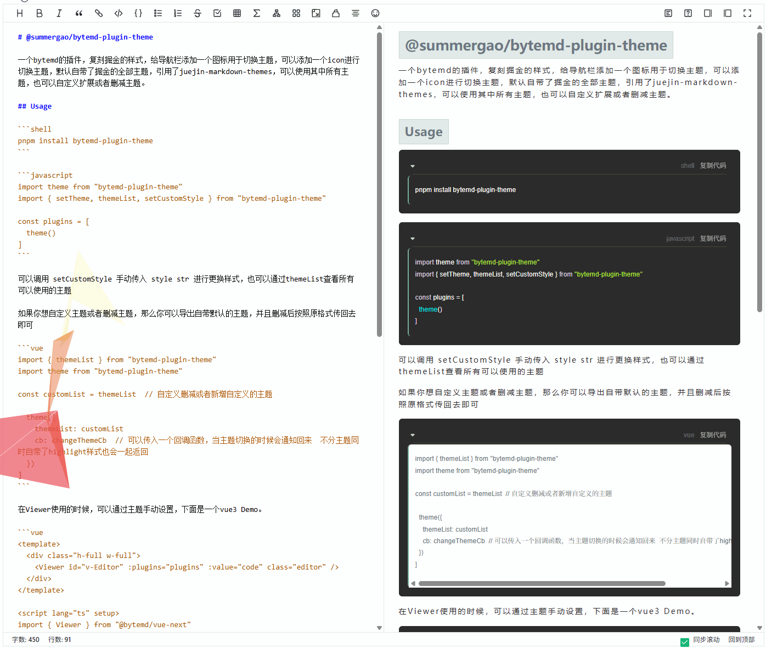This screenshot has width=766, height=648.
Task: Open the emoji picker smiley icon
Action: tap(375, 13)
